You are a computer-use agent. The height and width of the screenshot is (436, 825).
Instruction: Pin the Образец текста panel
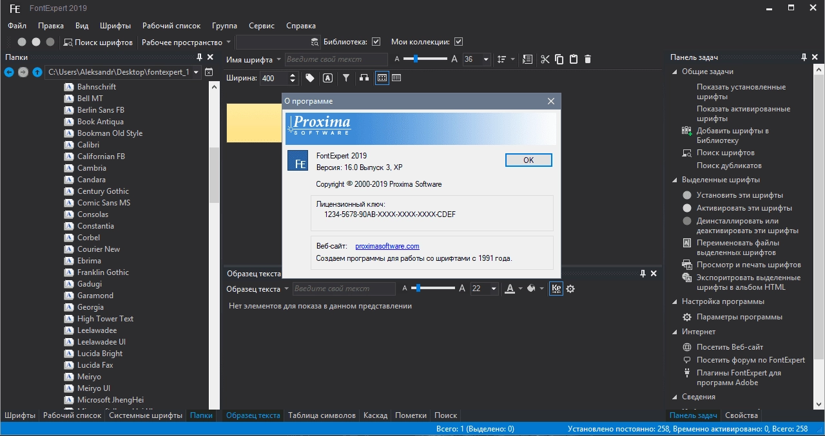(x=643, y=274)
